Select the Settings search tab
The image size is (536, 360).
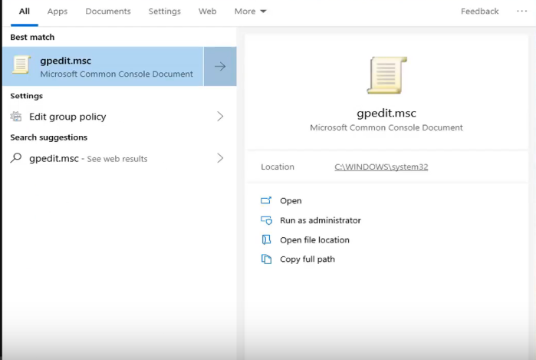click(164, 12)
